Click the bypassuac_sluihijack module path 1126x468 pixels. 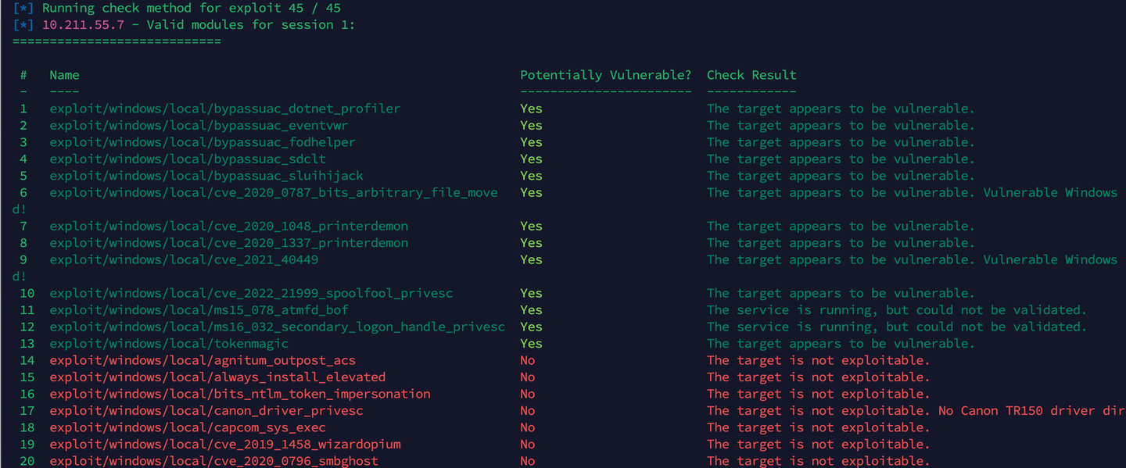206,176
